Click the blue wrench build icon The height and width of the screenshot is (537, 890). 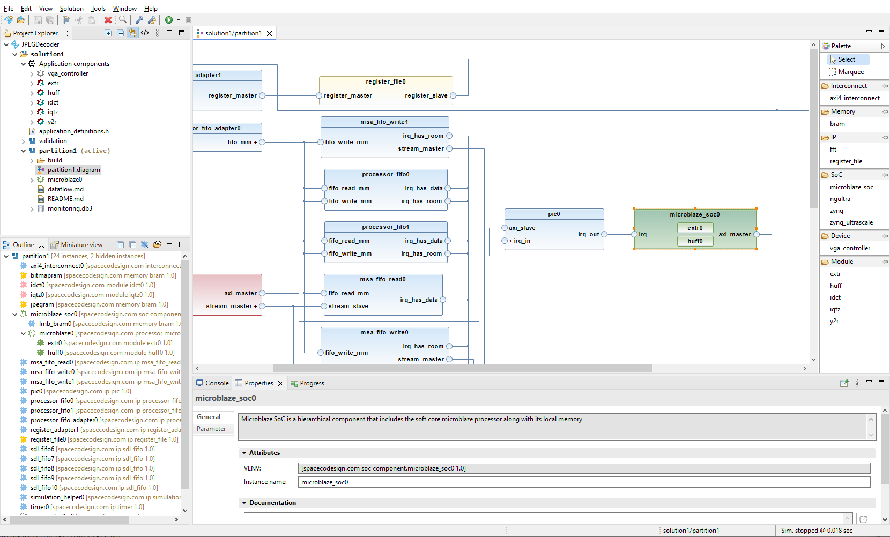point(139,20)
